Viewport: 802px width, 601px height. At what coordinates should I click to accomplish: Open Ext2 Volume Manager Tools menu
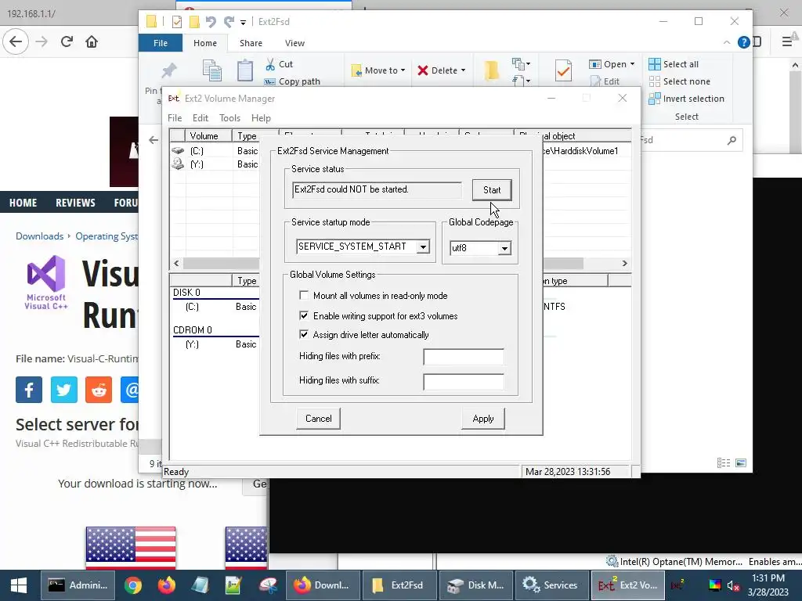(x=229, y=118)
